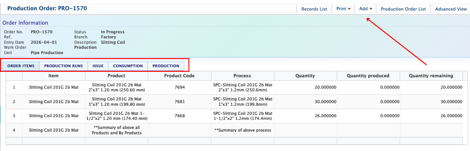The image size is (470, 151).
Task: Open the Consumption tab
Action: pyautogui.click(x=128, y=66)
